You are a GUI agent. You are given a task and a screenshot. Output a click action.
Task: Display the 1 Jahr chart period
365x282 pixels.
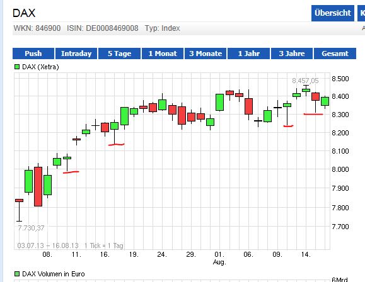click(248, 54)
